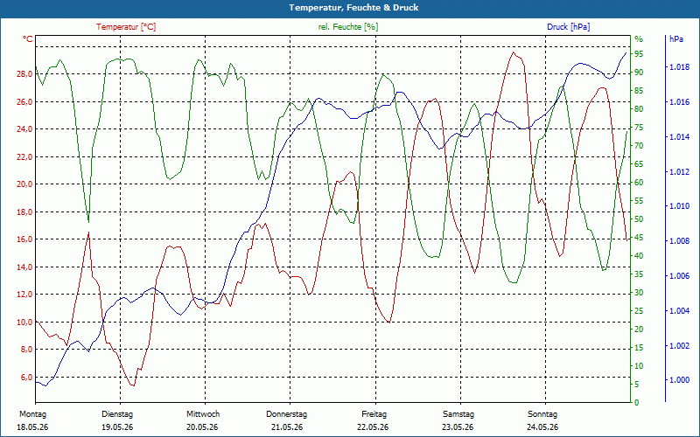Click the 'Mittwoch' day label
Image resolution: width=700 pixels, height=437 pixels.
point(203,414)
